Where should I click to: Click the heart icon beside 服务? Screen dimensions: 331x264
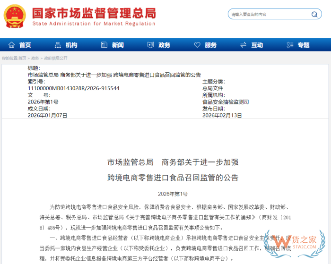click(x=197, y=45)
